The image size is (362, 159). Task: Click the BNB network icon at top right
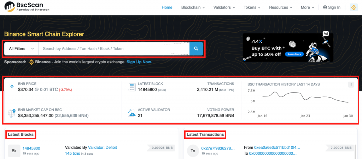[x=354, y=7]
